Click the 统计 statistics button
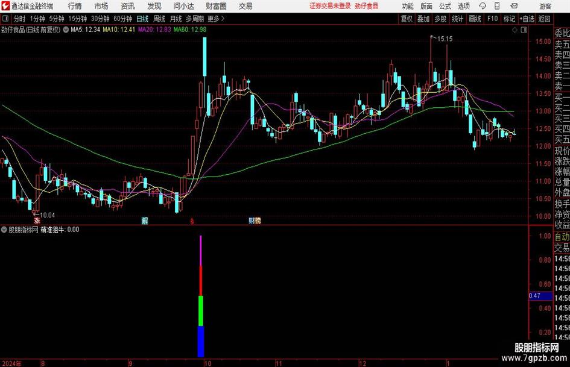Image resolution: width=570 pixels, height=367 pixels. 457,19
